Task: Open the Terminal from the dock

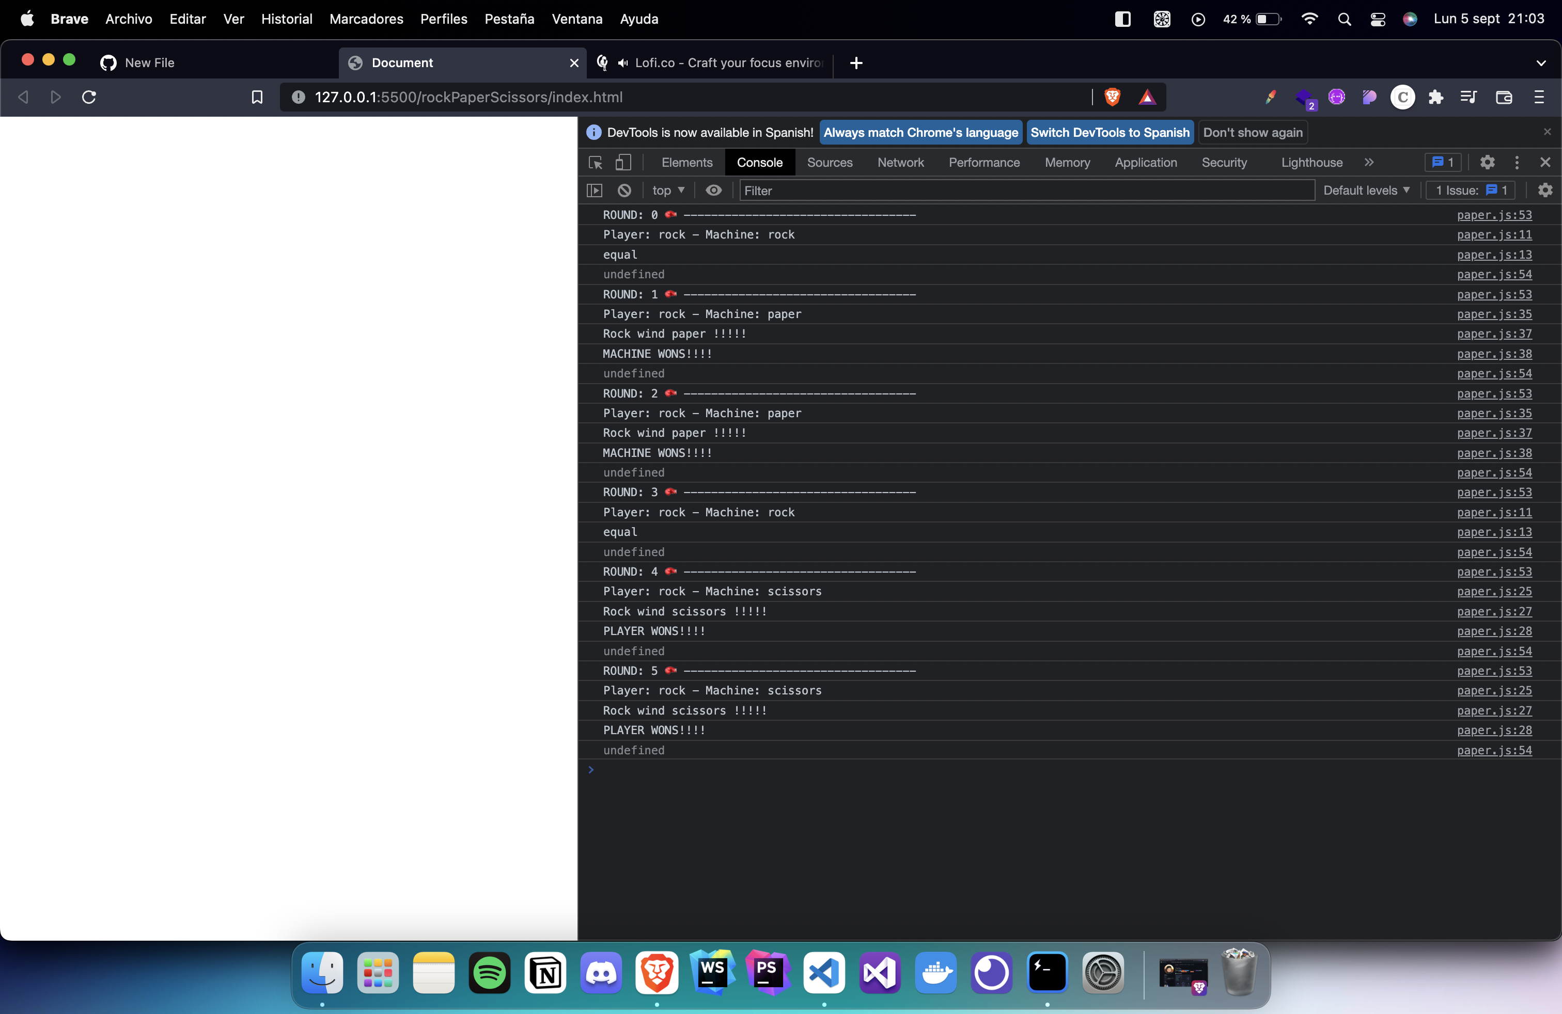Action: (1048, 973)
